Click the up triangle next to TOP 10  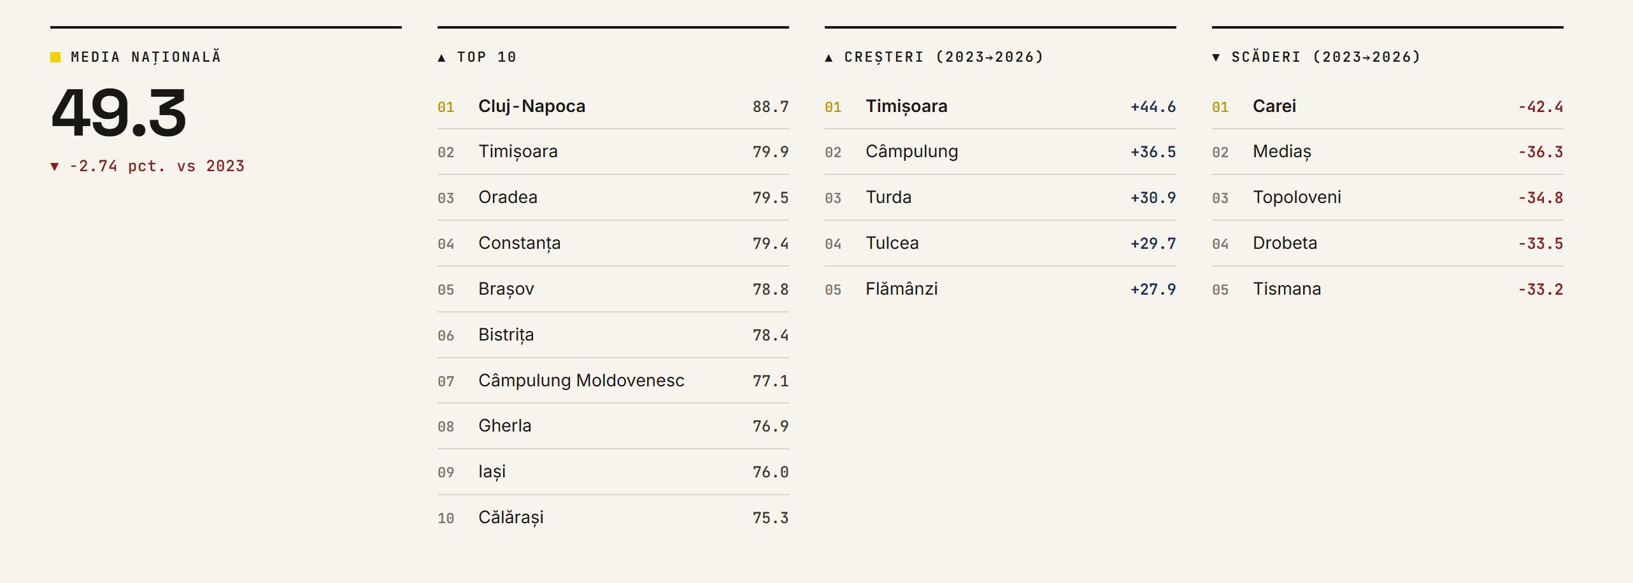pyautogui.click(x=441, y=58)
